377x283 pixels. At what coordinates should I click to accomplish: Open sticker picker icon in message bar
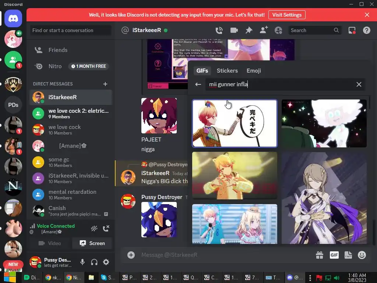[x=348, y=255]
